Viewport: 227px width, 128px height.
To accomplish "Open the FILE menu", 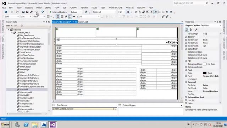I will pos(4,7).
